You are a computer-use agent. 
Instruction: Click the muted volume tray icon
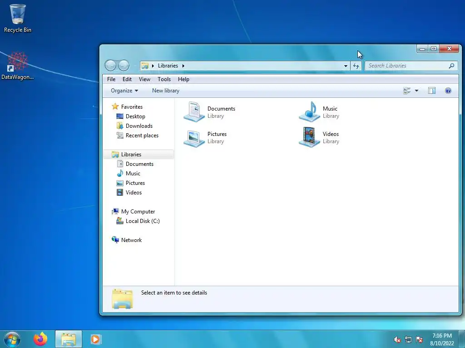[x=397, y=339]
